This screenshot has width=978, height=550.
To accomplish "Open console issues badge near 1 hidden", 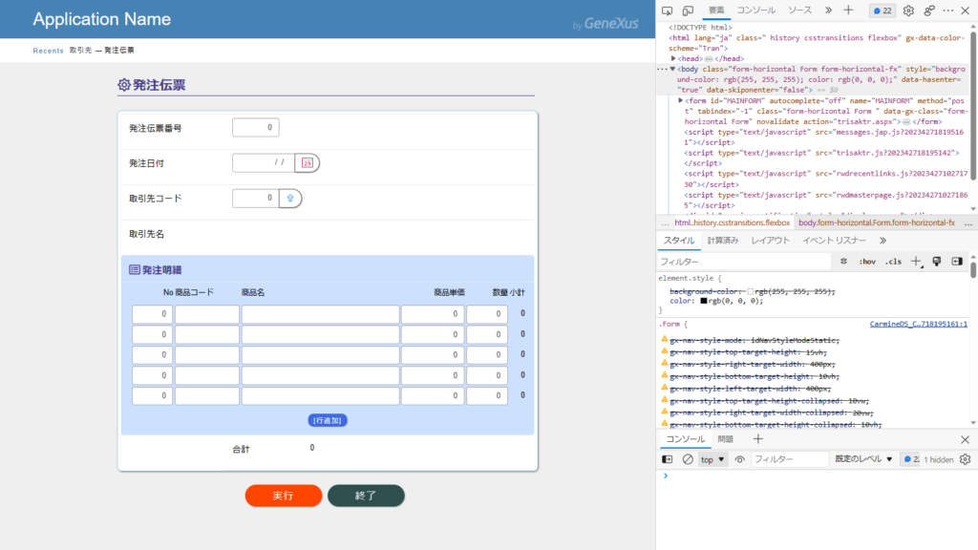I will point(910,459).
